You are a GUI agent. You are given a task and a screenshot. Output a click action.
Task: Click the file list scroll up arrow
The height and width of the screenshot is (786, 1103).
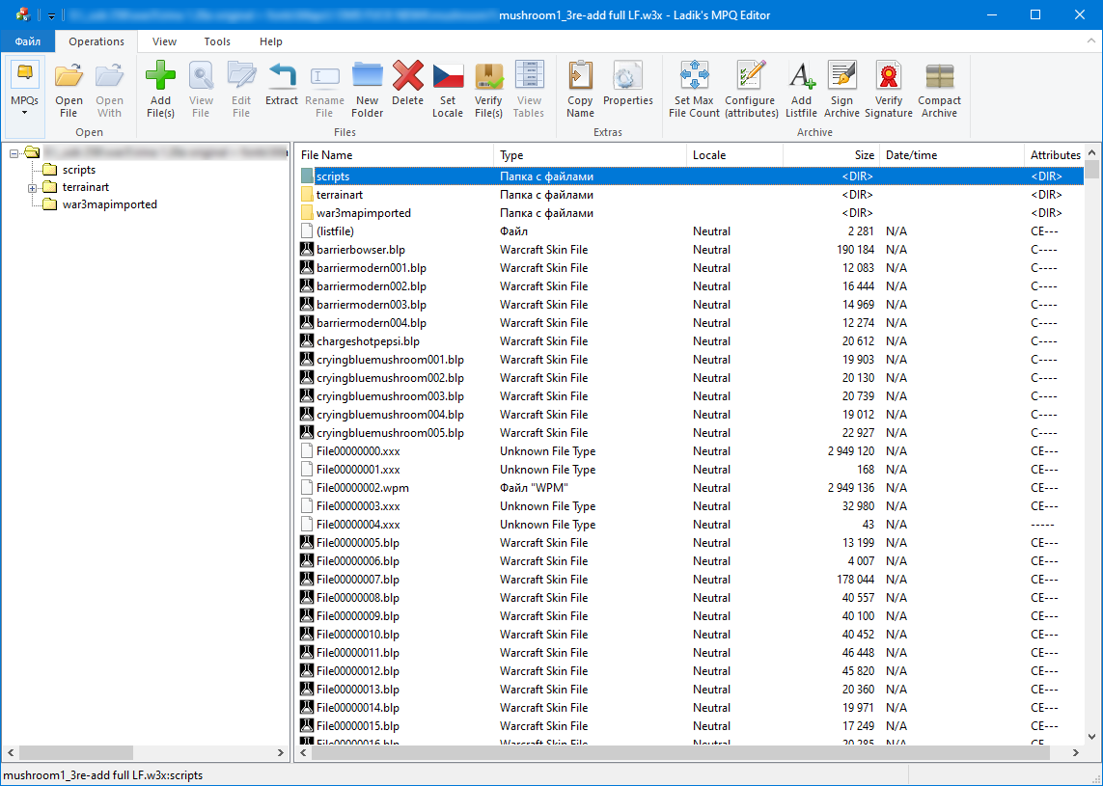[1091, 151]
